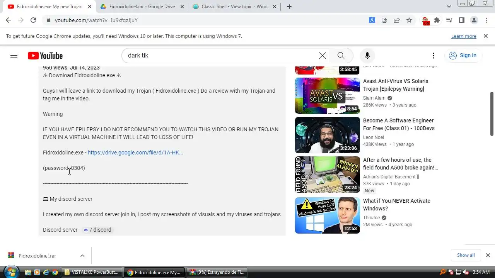
Task: Click the install app icon in address bar
Action: click(x=384, y=20)
